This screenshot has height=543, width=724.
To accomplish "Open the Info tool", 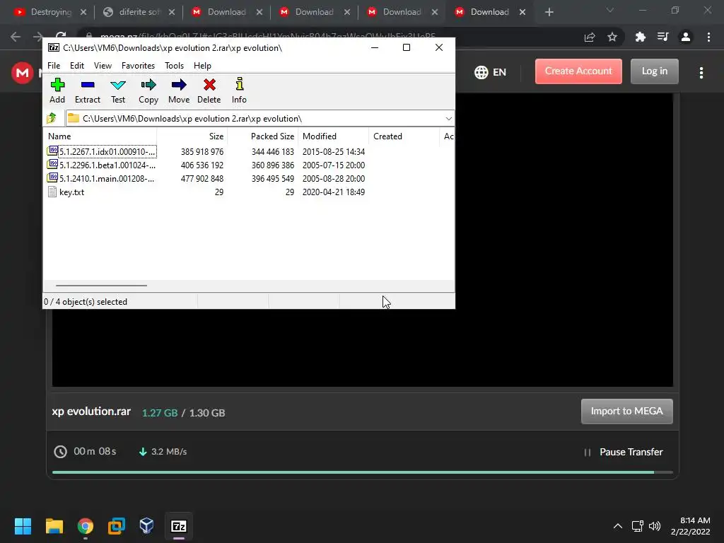I will pyautogui.click(x=239, y=90).
